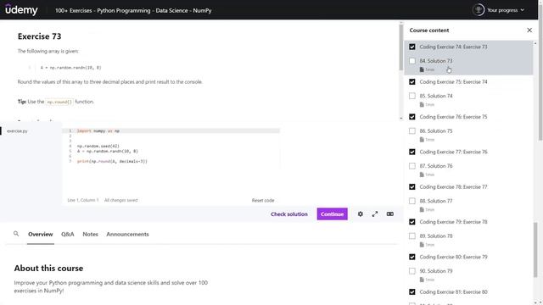543x305 pixels.
Task: Click document icon under Solution 77
Action: [422, 209]
